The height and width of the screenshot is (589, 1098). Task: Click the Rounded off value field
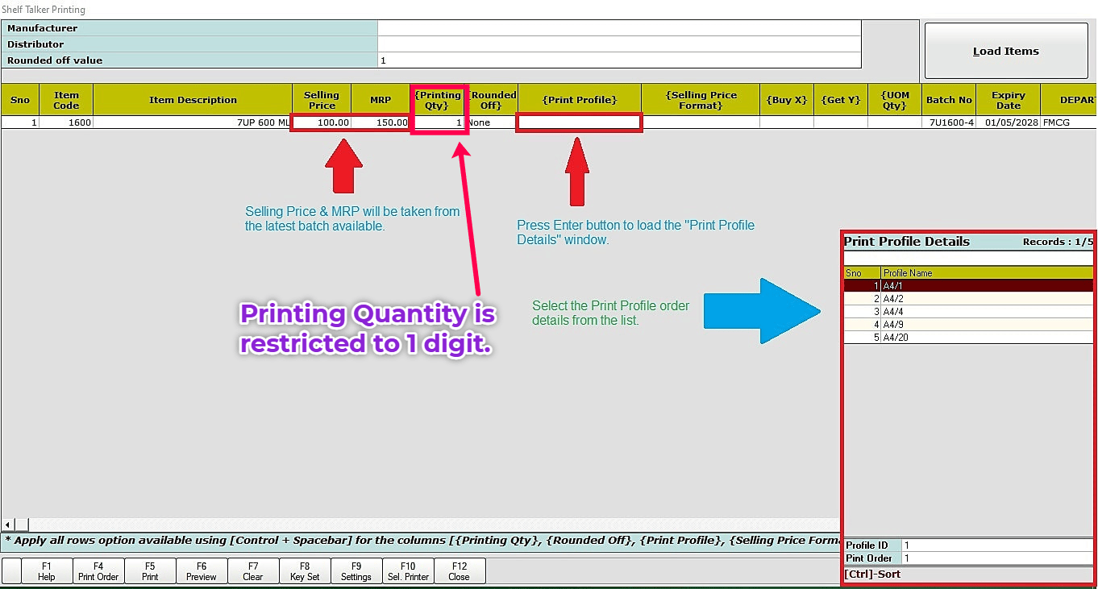point(619,60)
